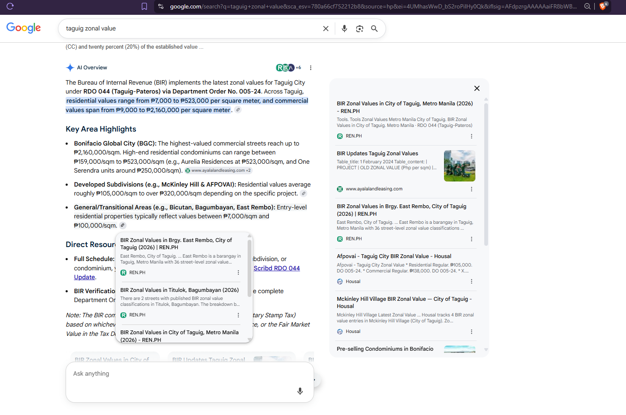626x415 pixels.
Task: Open BIR Updates Taguig Zonal Values result
Action: tap(378, 154)
